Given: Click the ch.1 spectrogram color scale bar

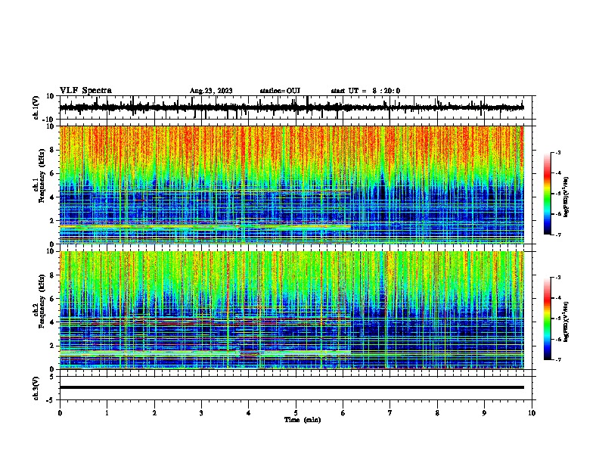Looking at the screenshot, I should pyautogui.click(x=547, y=194).
